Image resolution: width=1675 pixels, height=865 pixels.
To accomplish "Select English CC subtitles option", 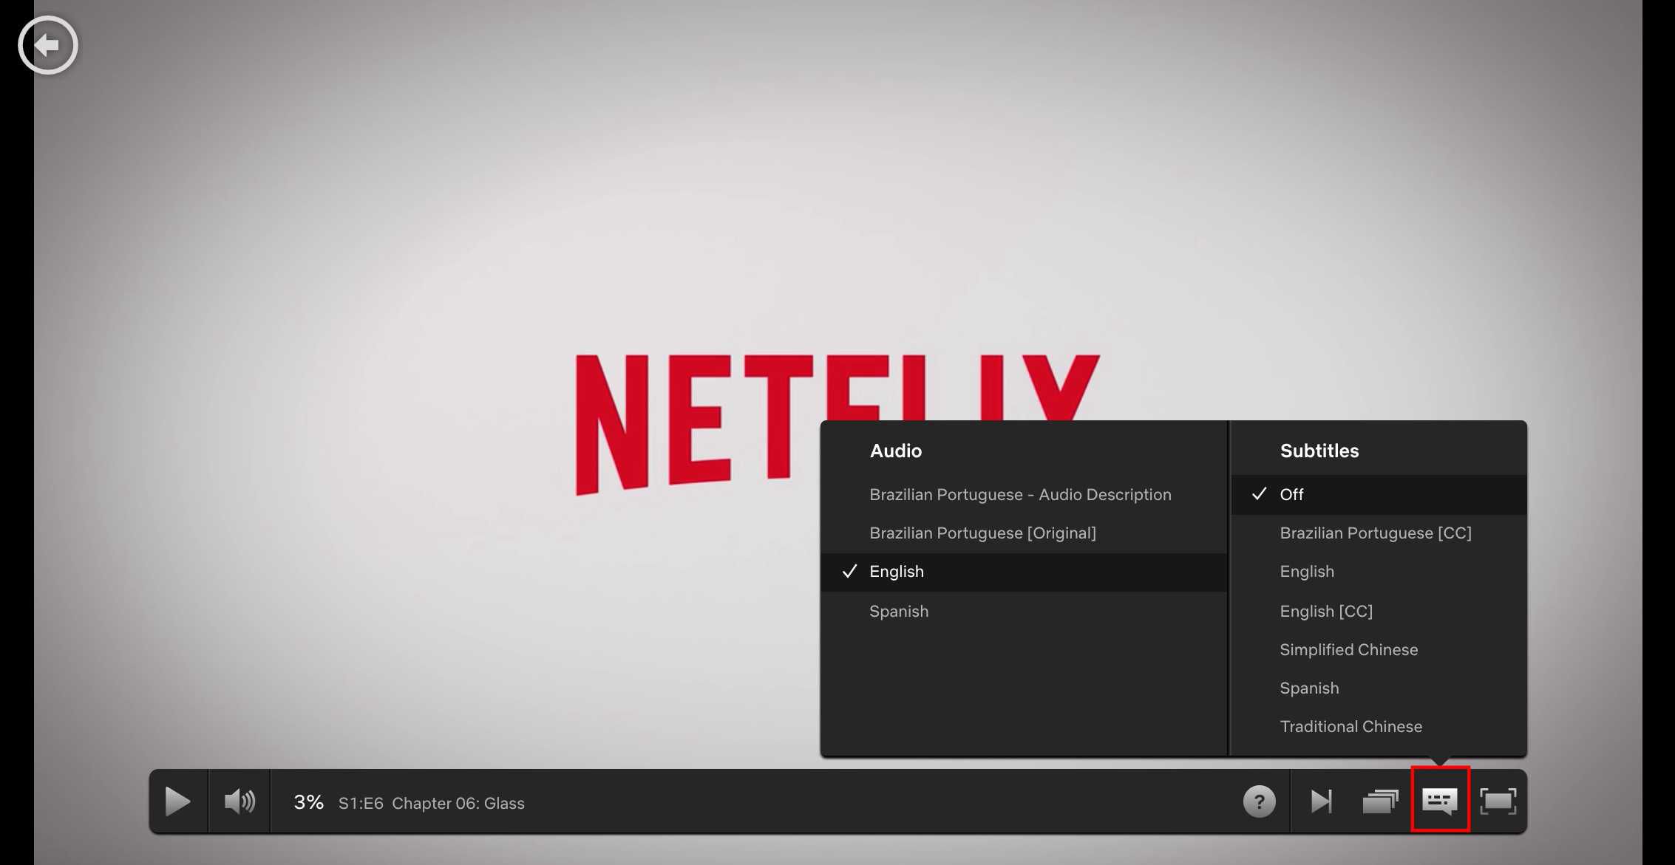I will click(1326, 610).
